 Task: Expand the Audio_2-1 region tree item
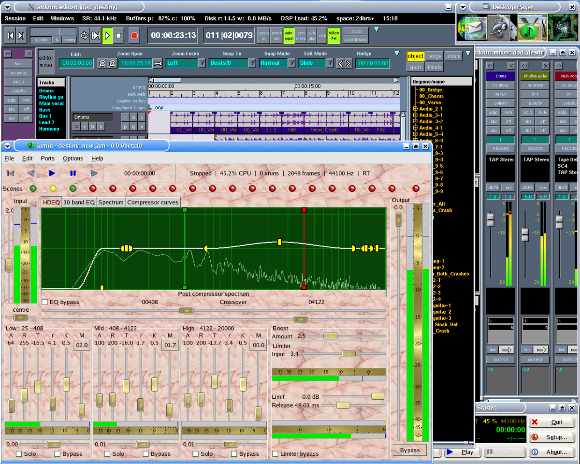pyautogui.click(x=415, y=109)
